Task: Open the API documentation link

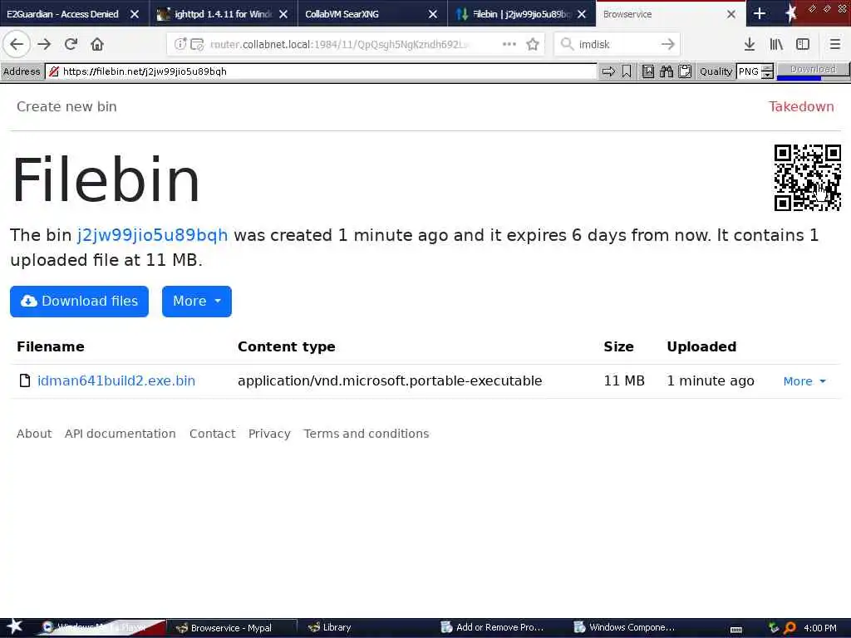Action: [x=120, y=434]
